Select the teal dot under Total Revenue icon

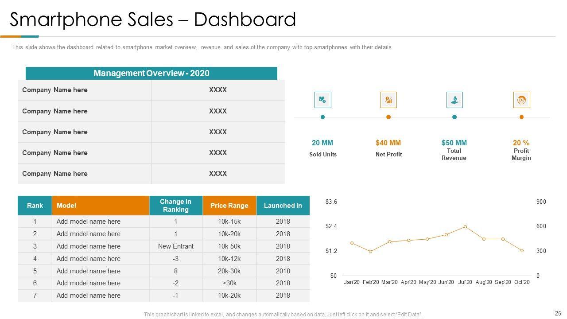tap(454, 117)
